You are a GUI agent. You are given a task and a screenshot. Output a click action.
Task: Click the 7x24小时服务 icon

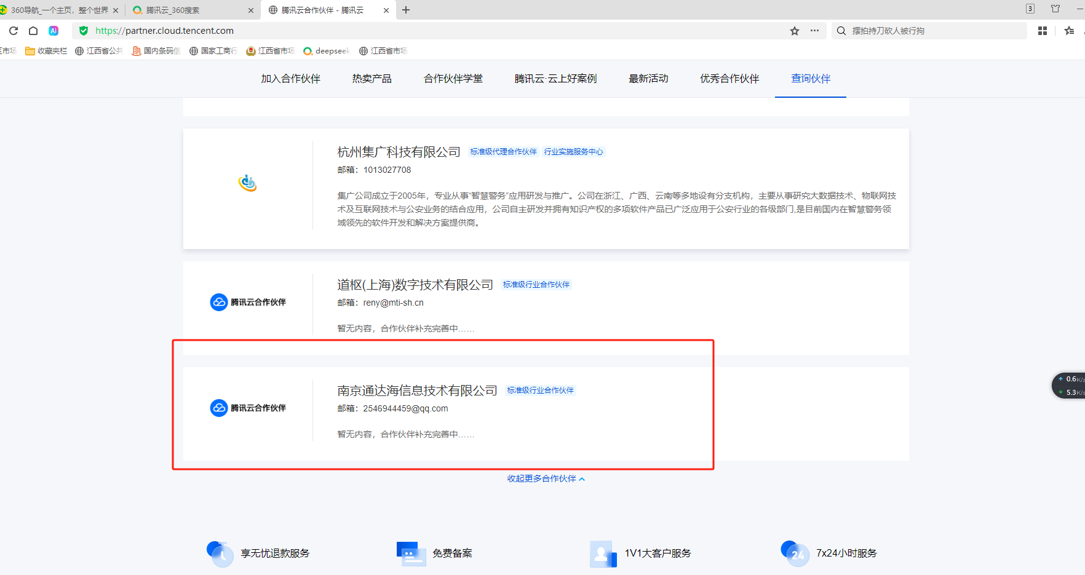795,553
